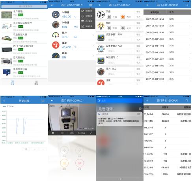
Task: Expand the 压力 3.75 row chevron
Action: click(93, 35)
